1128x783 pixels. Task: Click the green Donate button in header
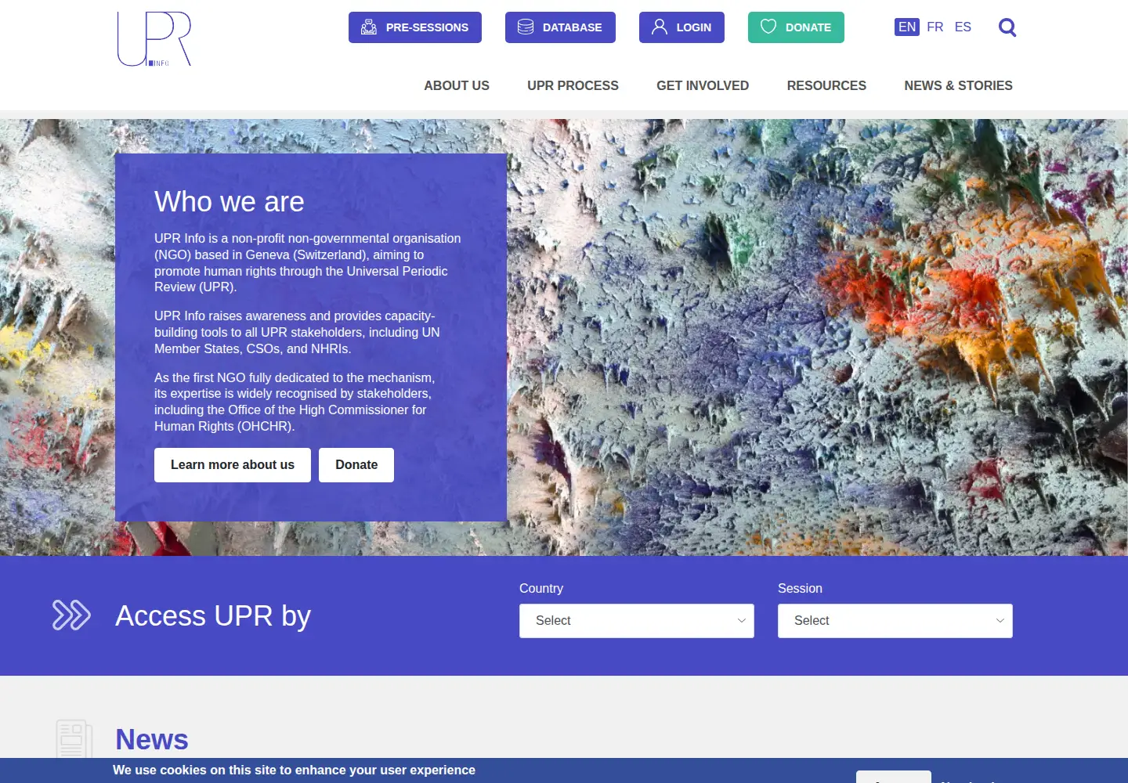[x=796, y=27]
